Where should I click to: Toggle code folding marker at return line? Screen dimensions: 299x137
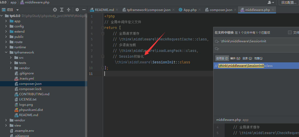103,28
